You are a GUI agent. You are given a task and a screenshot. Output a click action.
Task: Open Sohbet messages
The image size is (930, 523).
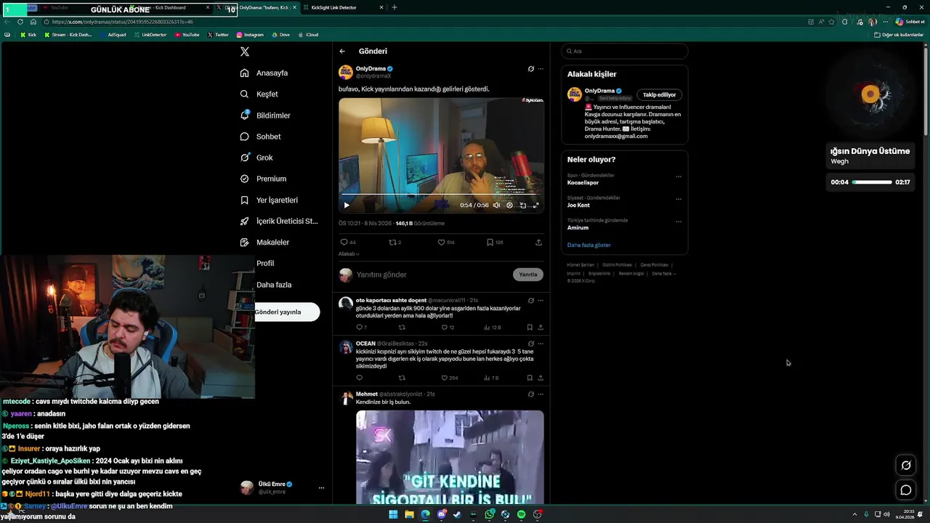[260, 137]
